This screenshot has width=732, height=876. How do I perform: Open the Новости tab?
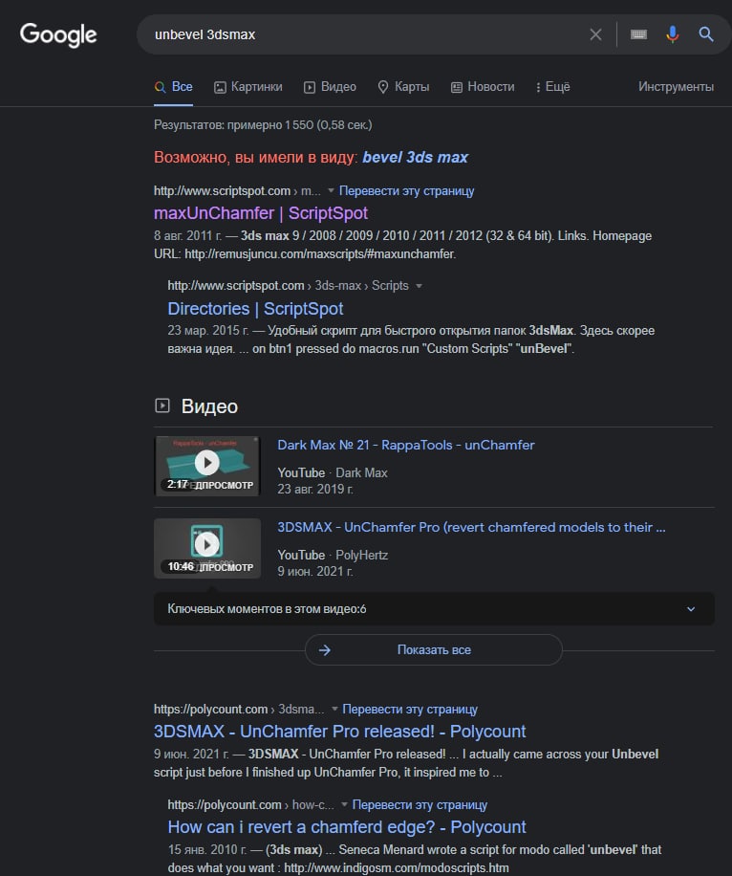[483, 87]
